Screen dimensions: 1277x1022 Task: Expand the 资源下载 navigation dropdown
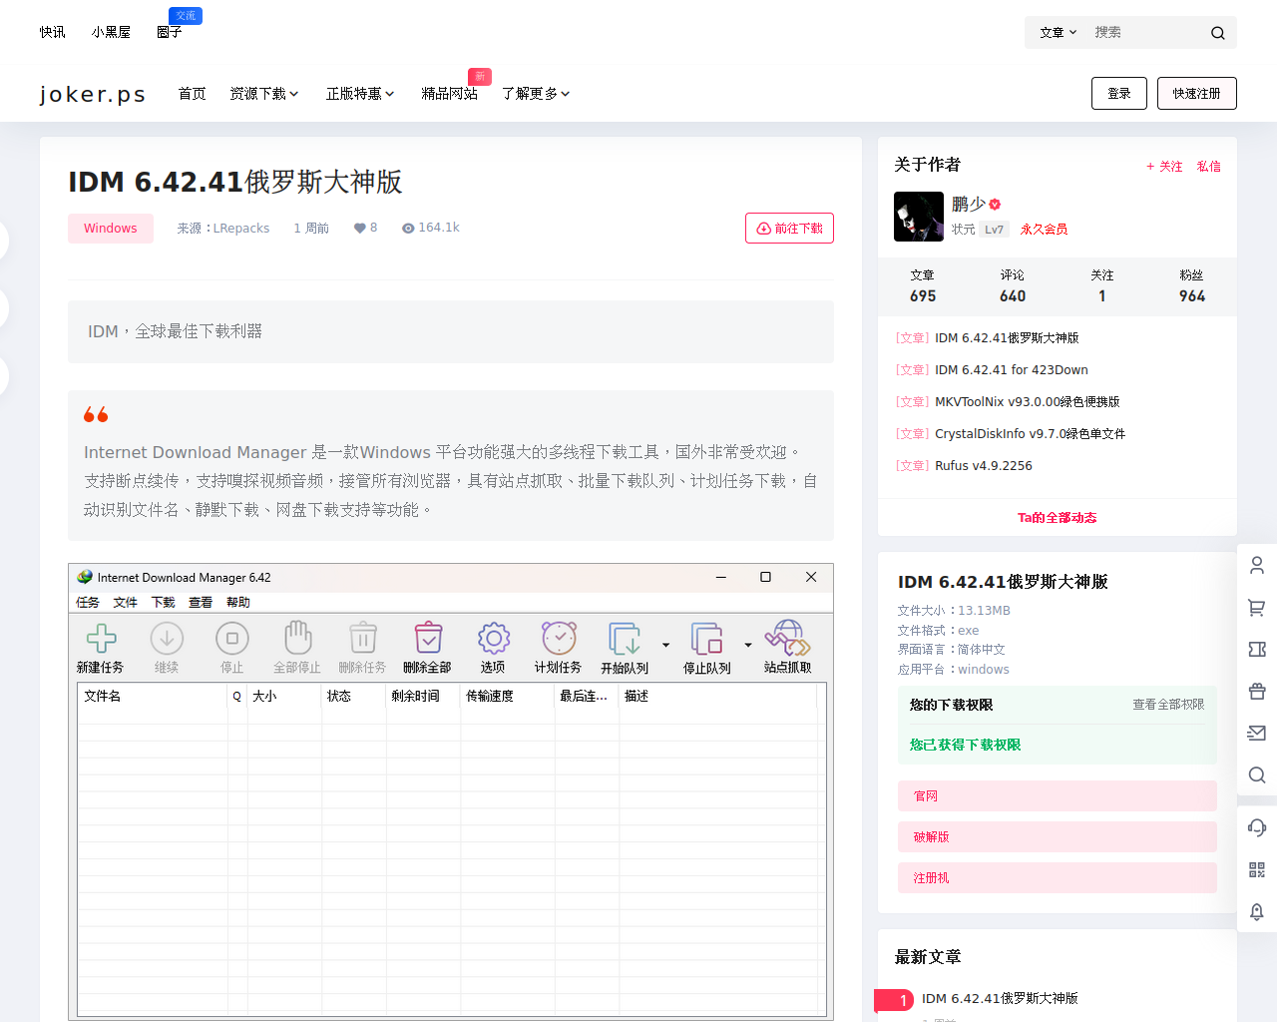pos(264,94)
